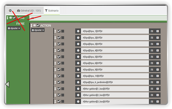Remove the Spa_5 Off action
The height and width of the screenshot is (109, 172).
tap(78, 57)
